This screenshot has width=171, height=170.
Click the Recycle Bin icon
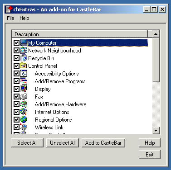click(24, 58)
